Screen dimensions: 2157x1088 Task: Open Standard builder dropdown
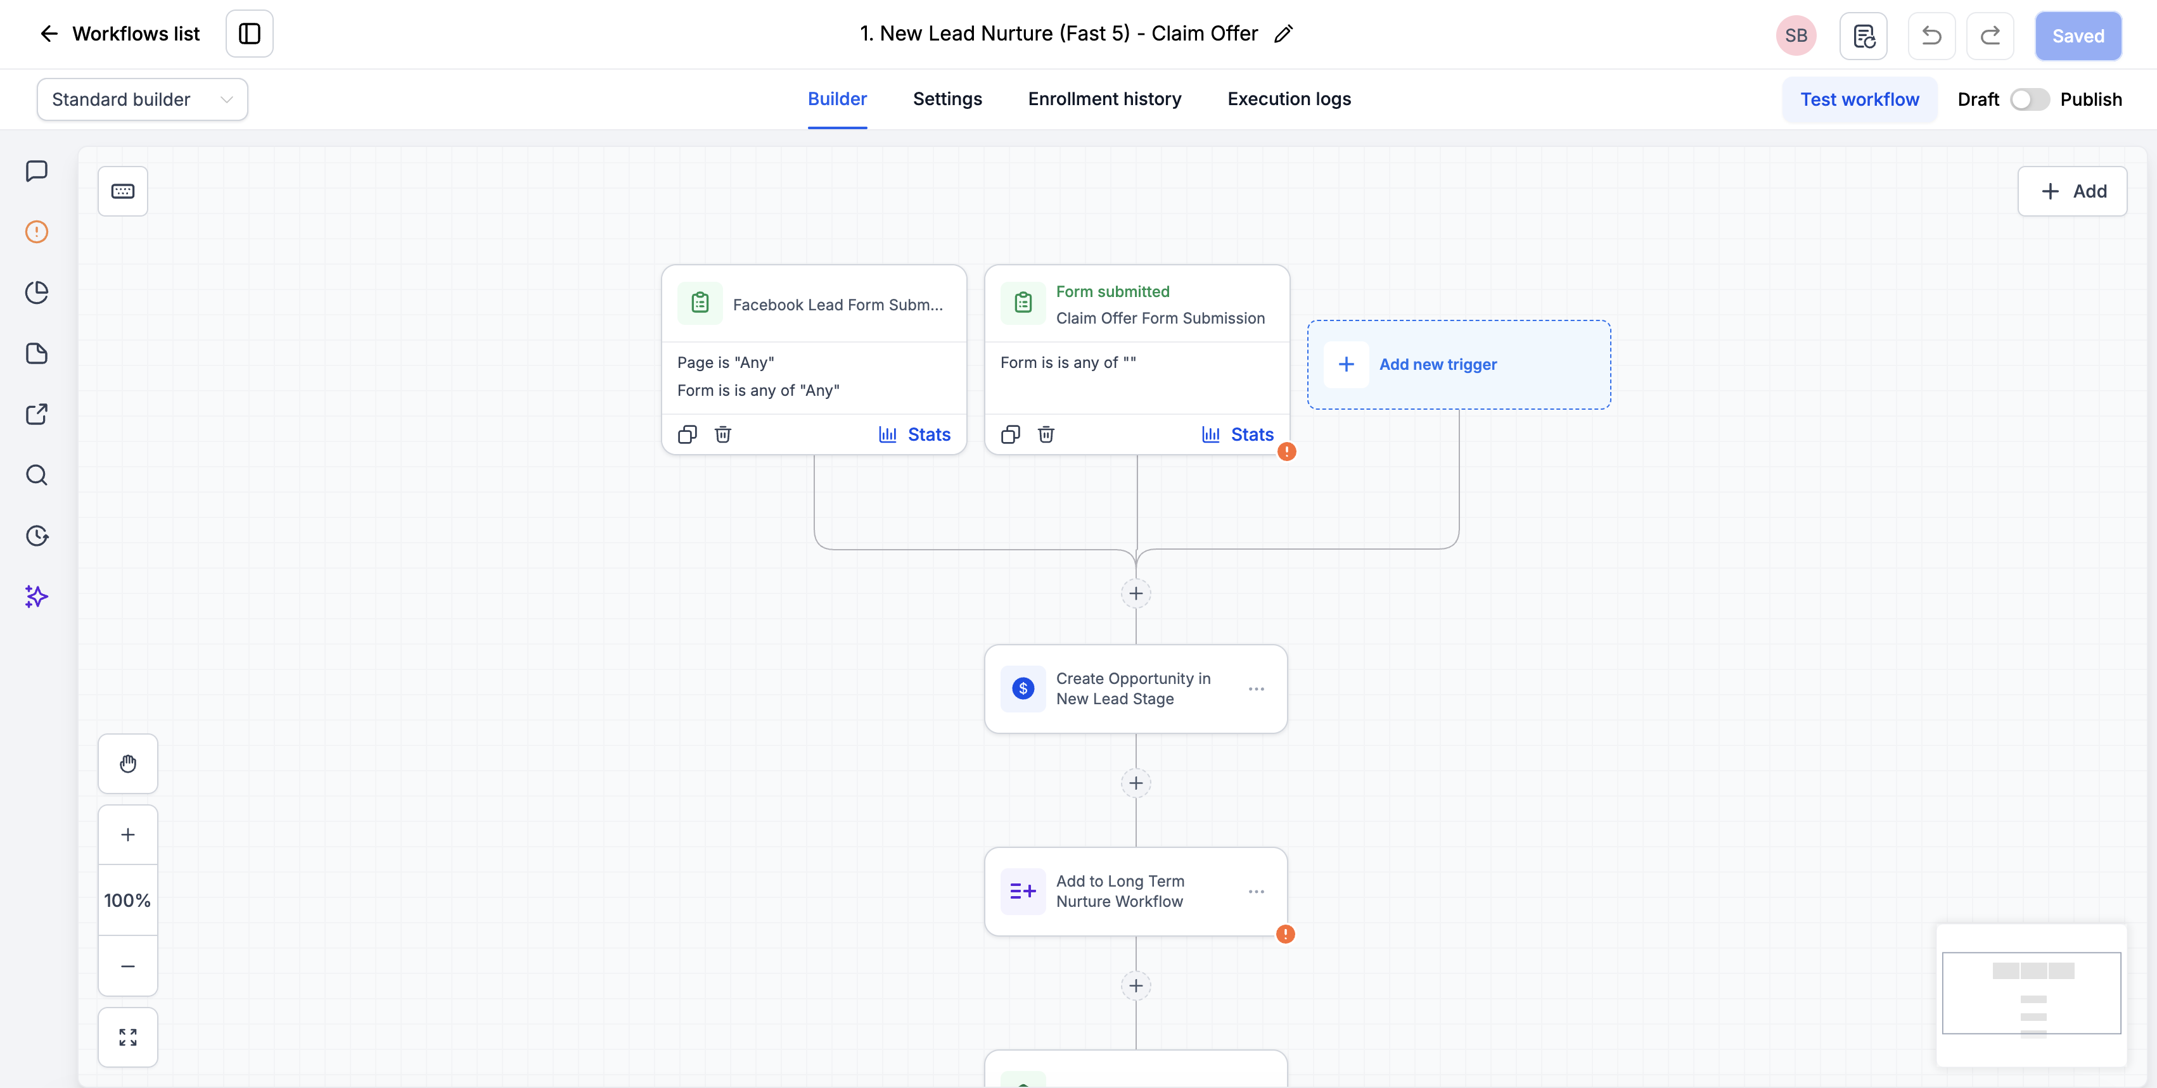[x=143, y=99]
